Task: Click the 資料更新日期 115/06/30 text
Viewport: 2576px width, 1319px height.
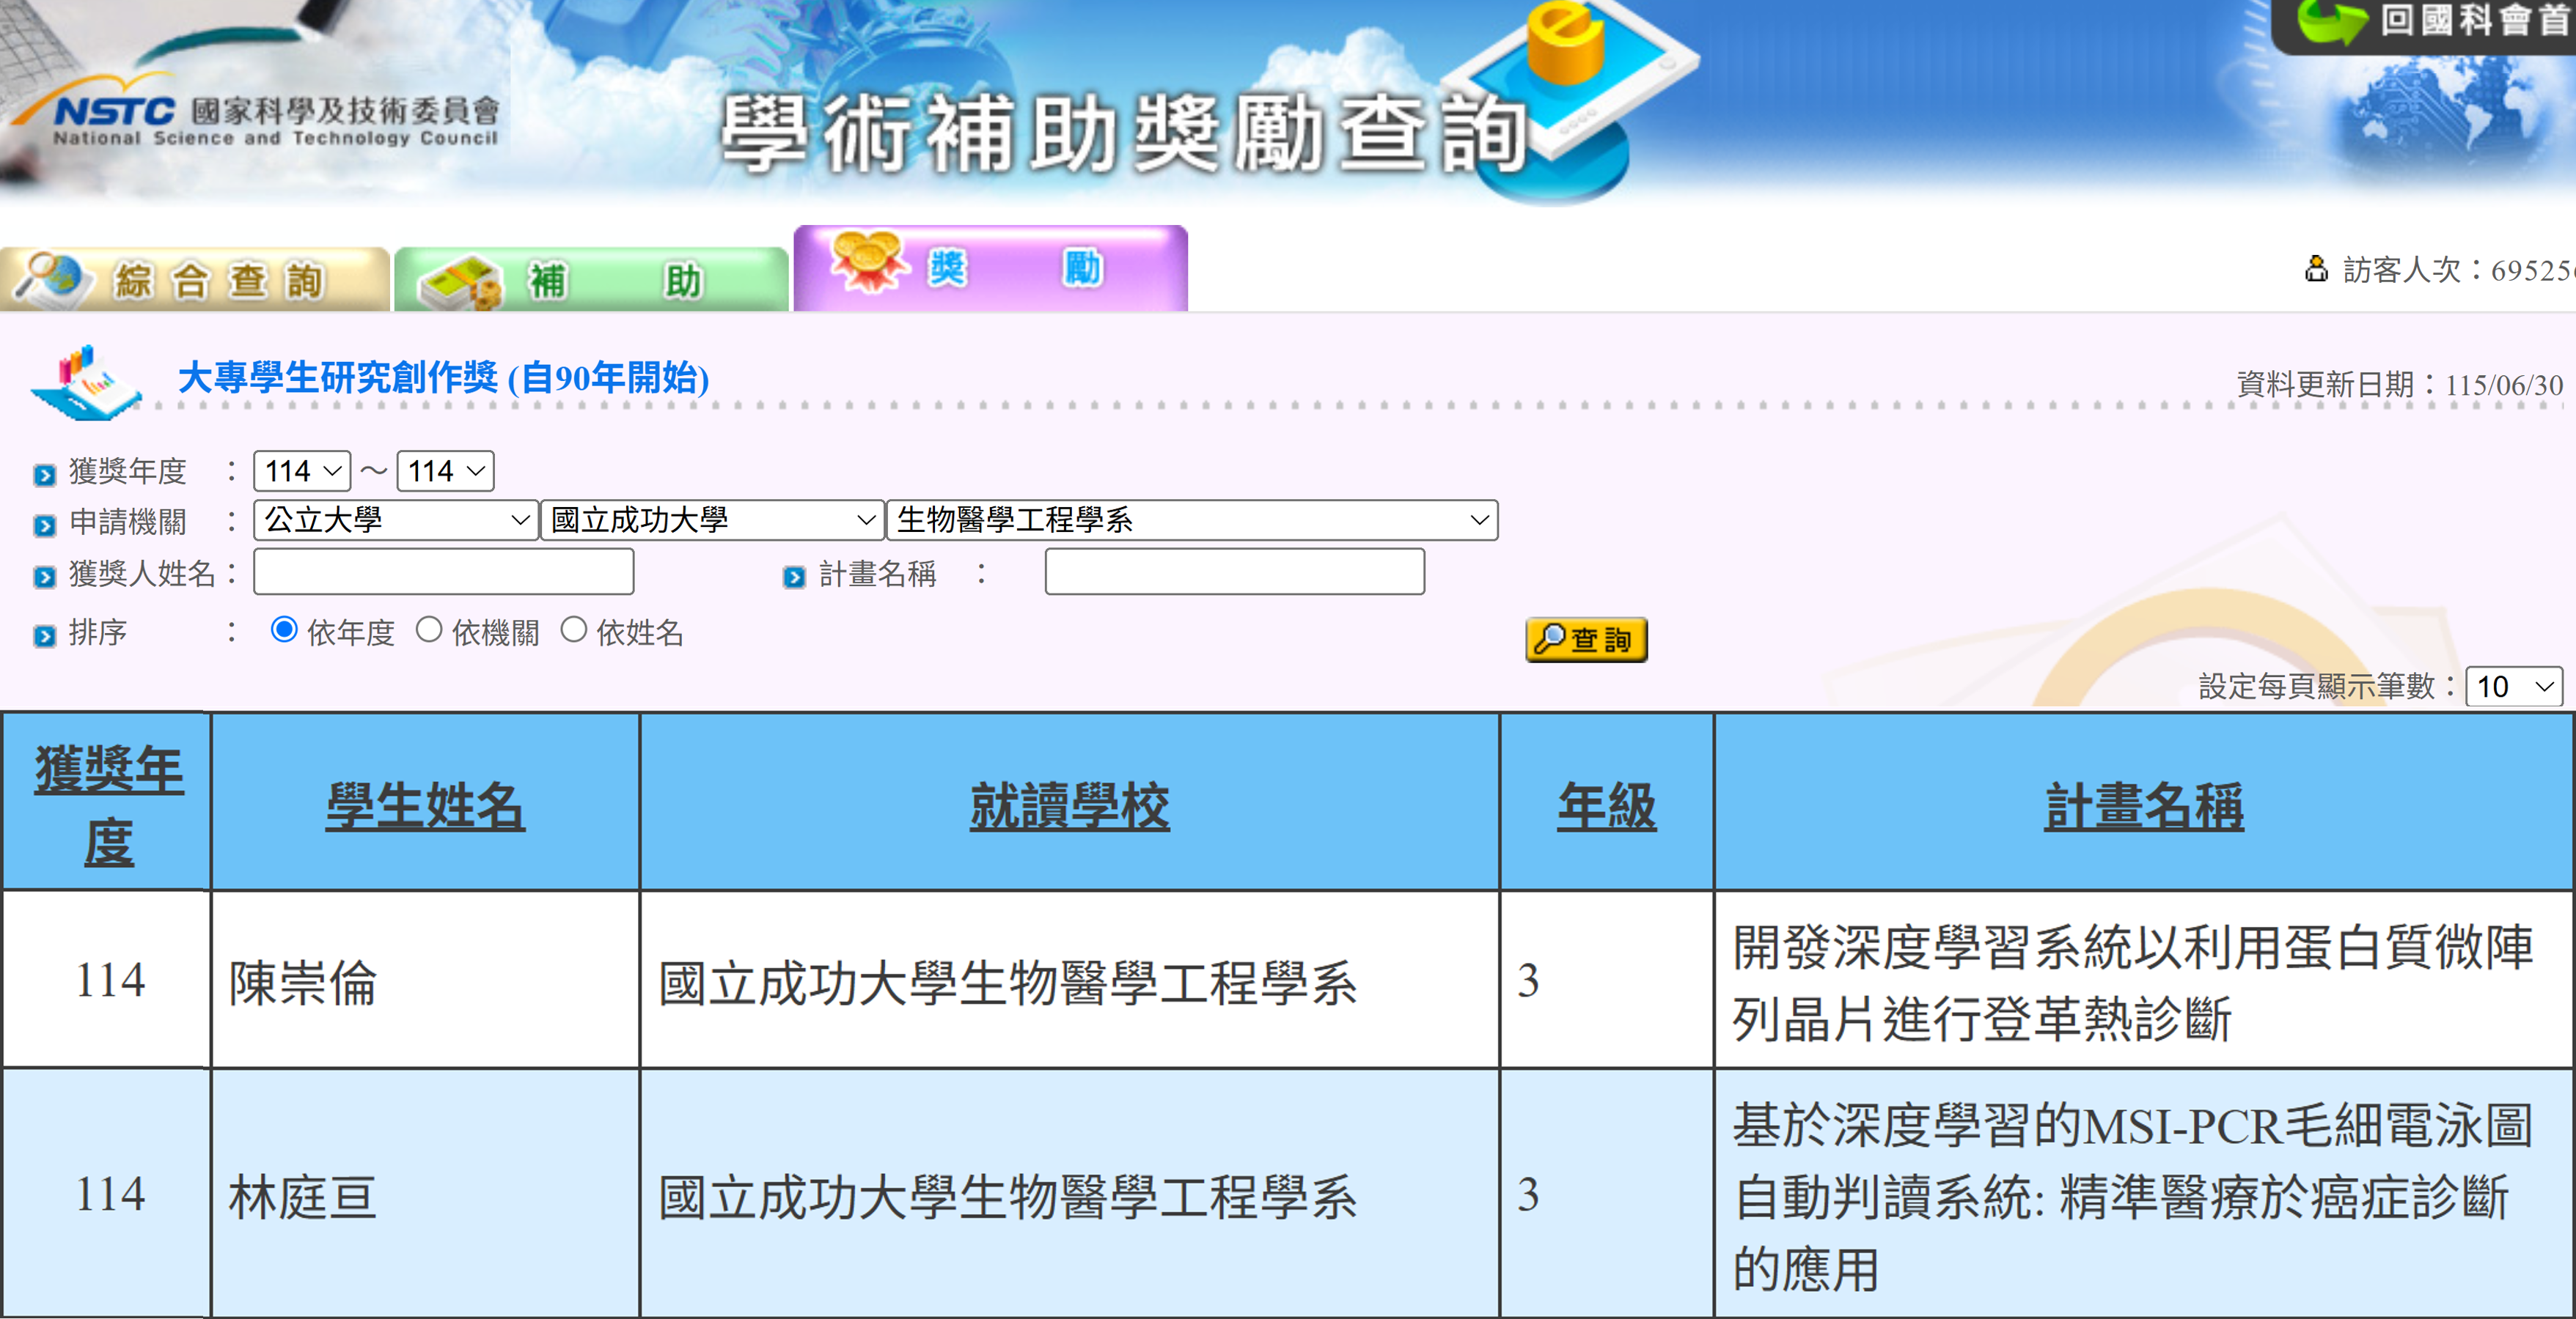Action: [x=2399, y=385]
